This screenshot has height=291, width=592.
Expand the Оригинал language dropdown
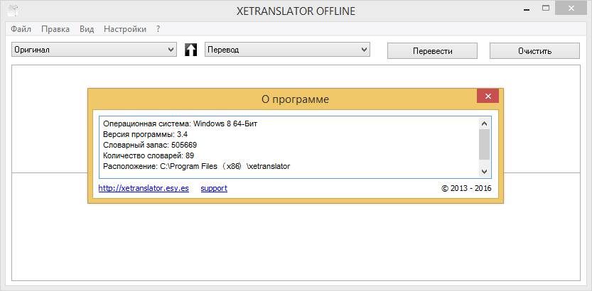tap(94, 50)
